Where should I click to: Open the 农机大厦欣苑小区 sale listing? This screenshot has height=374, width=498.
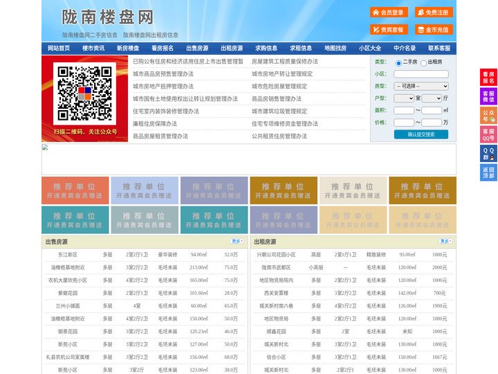tap(68, 280)
